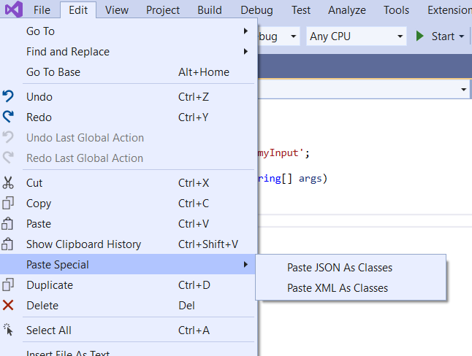Expand the Paste Special submenu

tap(129, 264)
